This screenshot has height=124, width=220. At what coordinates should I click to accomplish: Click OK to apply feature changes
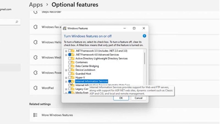[121, 98]
